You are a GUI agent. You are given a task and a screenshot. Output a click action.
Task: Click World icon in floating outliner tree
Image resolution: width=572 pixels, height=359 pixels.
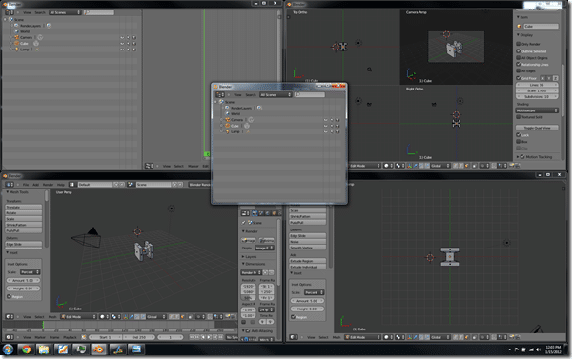[228, 113]
